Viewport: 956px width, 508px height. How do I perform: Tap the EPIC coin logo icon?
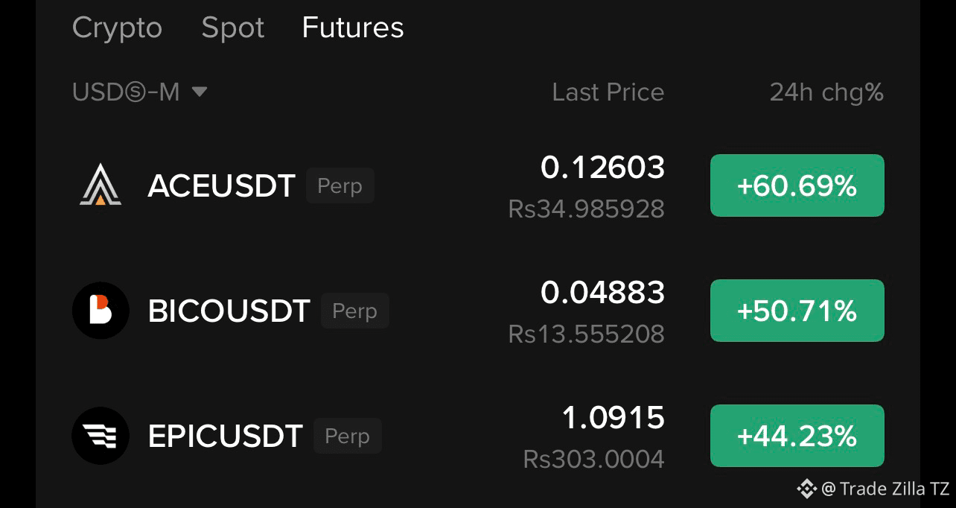(x=101, y=436)
